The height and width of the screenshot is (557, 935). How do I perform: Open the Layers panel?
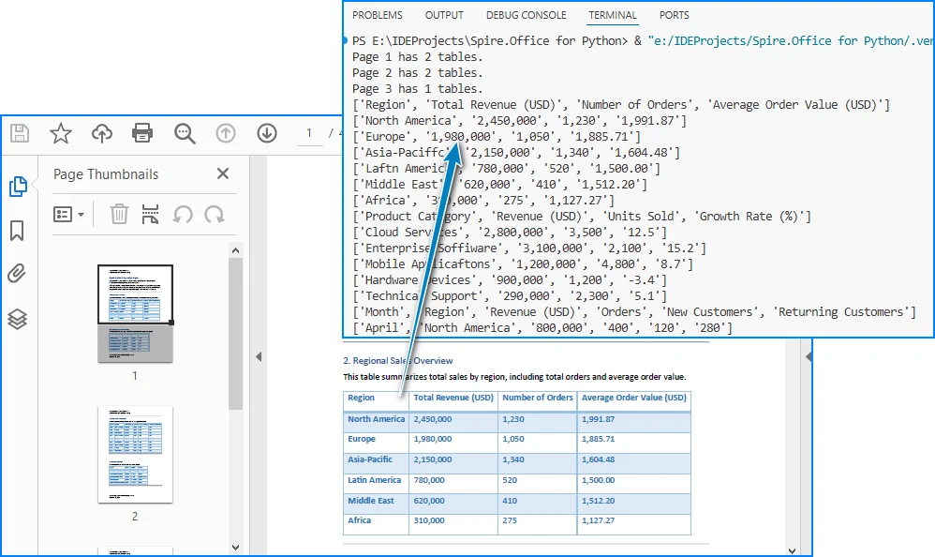(x=17, y=319)
